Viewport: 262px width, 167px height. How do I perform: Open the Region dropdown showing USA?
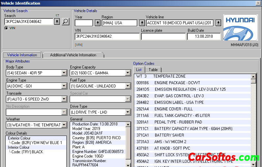(142, 23)
